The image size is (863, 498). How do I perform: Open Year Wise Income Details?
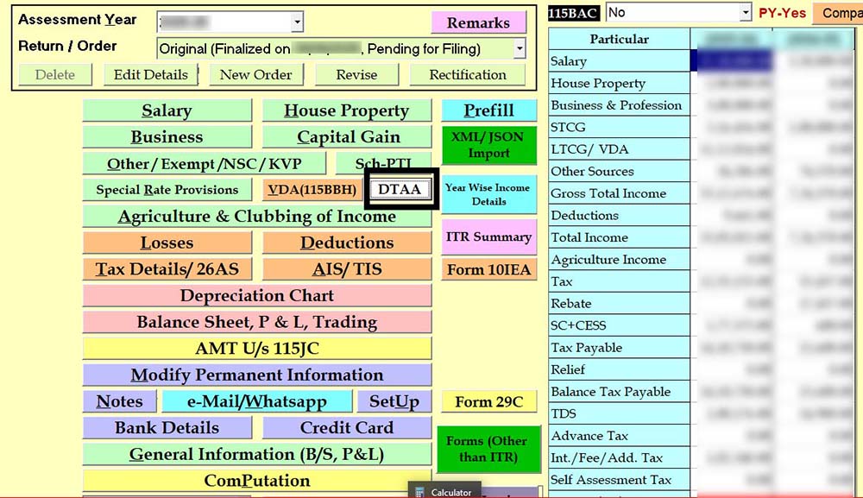488,194
